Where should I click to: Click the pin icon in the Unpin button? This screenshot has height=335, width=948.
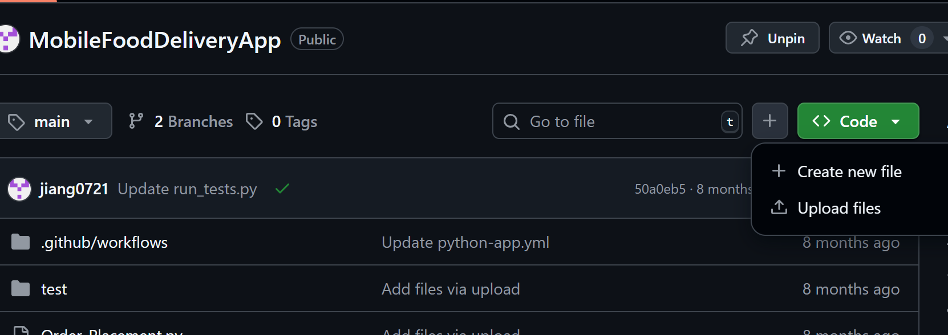[750, 38]
